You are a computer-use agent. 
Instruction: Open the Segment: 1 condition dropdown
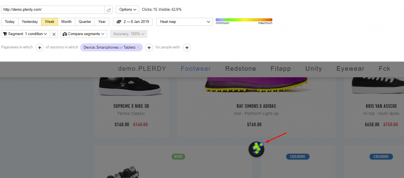pyautogui.click(x=26, y=34)
